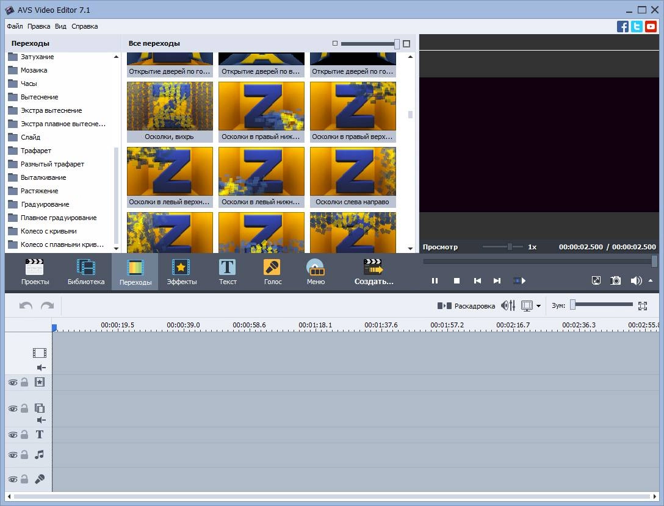
Task: Click the monitor view icon on timeline toolbar
Action: [x=527, y=305]
